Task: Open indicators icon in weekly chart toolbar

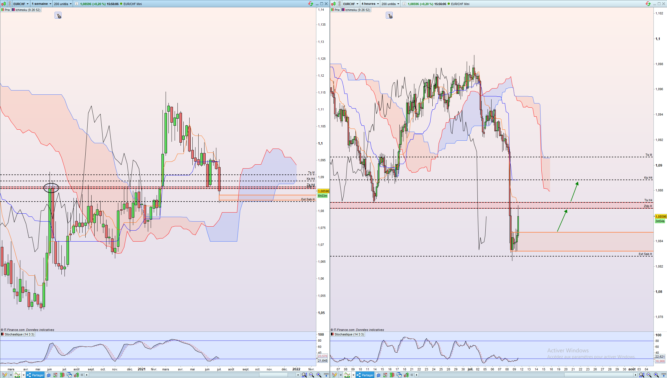Action: (x=17, y=375)
